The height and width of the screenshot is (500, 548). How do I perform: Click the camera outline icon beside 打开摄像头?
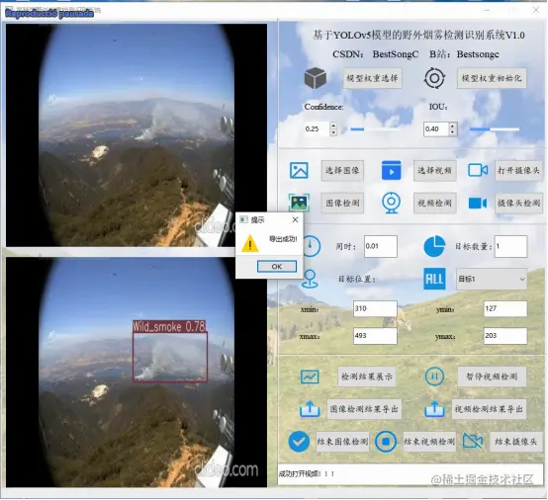click(x=478, y=170)
